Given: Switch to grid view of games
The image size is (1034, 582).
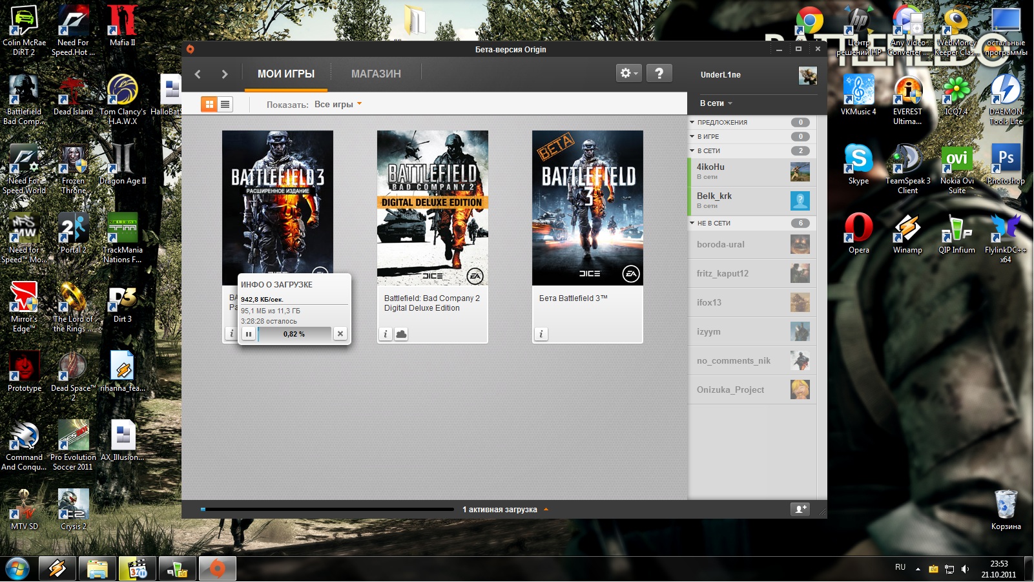Looking at the screenshot, I should tap(209, 104).
